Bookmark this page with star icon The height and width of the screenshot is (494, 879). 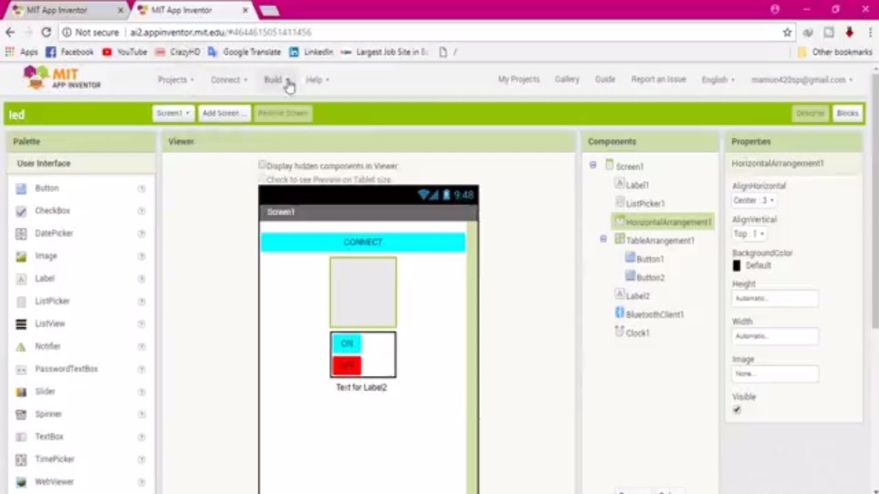pos(787,32)
